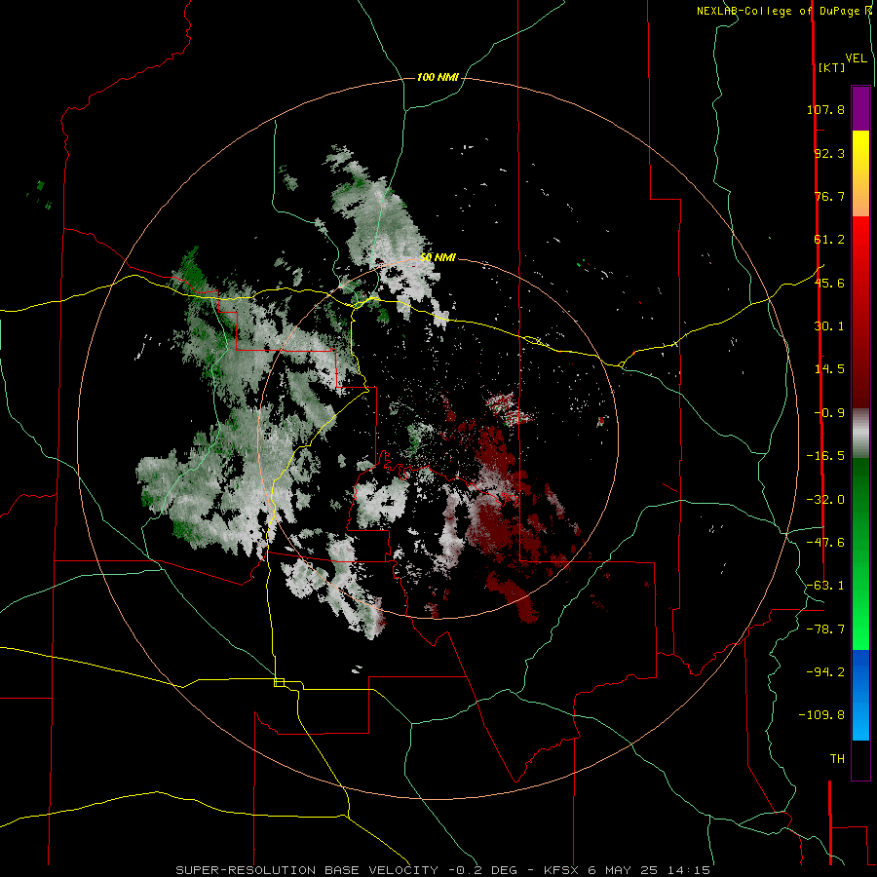The image size is (877, 877).
Task: Select the -32.0 value on velocity scale
Action: pos(825,500)
